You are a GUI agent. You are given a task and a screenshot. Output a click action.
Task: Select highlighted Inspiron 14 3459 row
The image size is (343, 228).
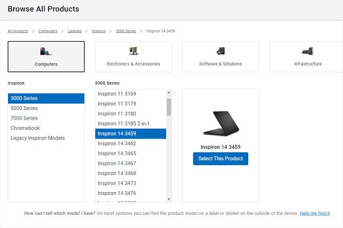coord(131,133)
